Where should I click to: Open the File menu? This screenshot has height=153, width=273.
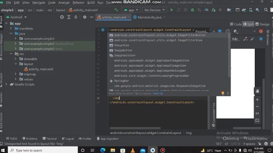[9, 3]
